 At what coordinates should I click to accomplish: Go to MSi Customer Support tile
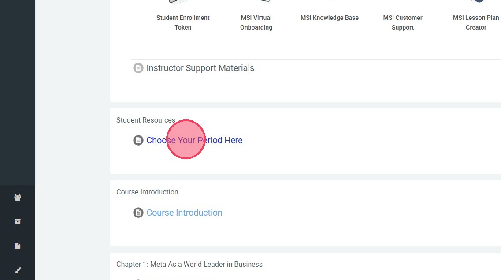click(x=403, y=22)
